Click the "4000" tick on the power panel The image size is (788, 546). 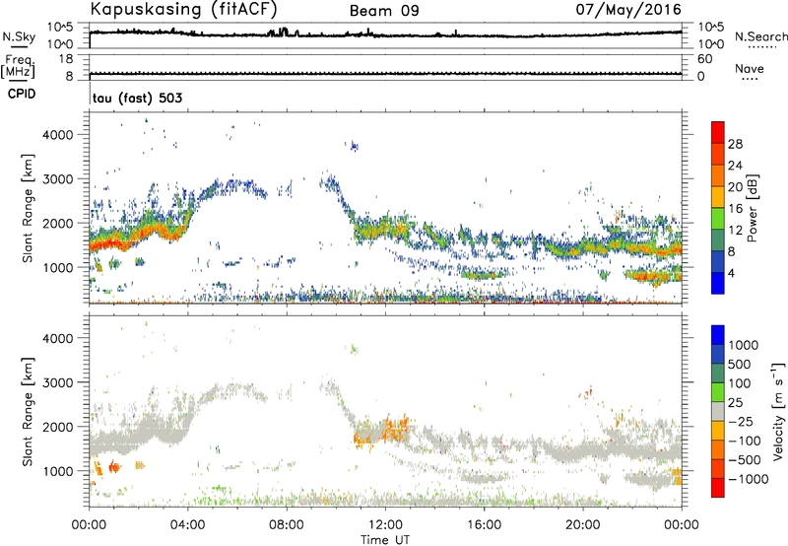pyautogui.click(x=58, y=135)
